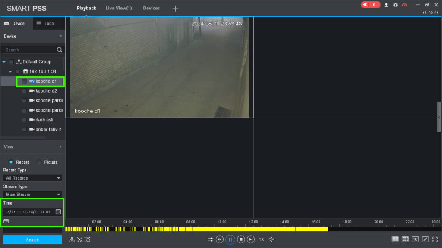Switch to four-window layout
Viewport: 442px width, 248px height.
[395, 239]
